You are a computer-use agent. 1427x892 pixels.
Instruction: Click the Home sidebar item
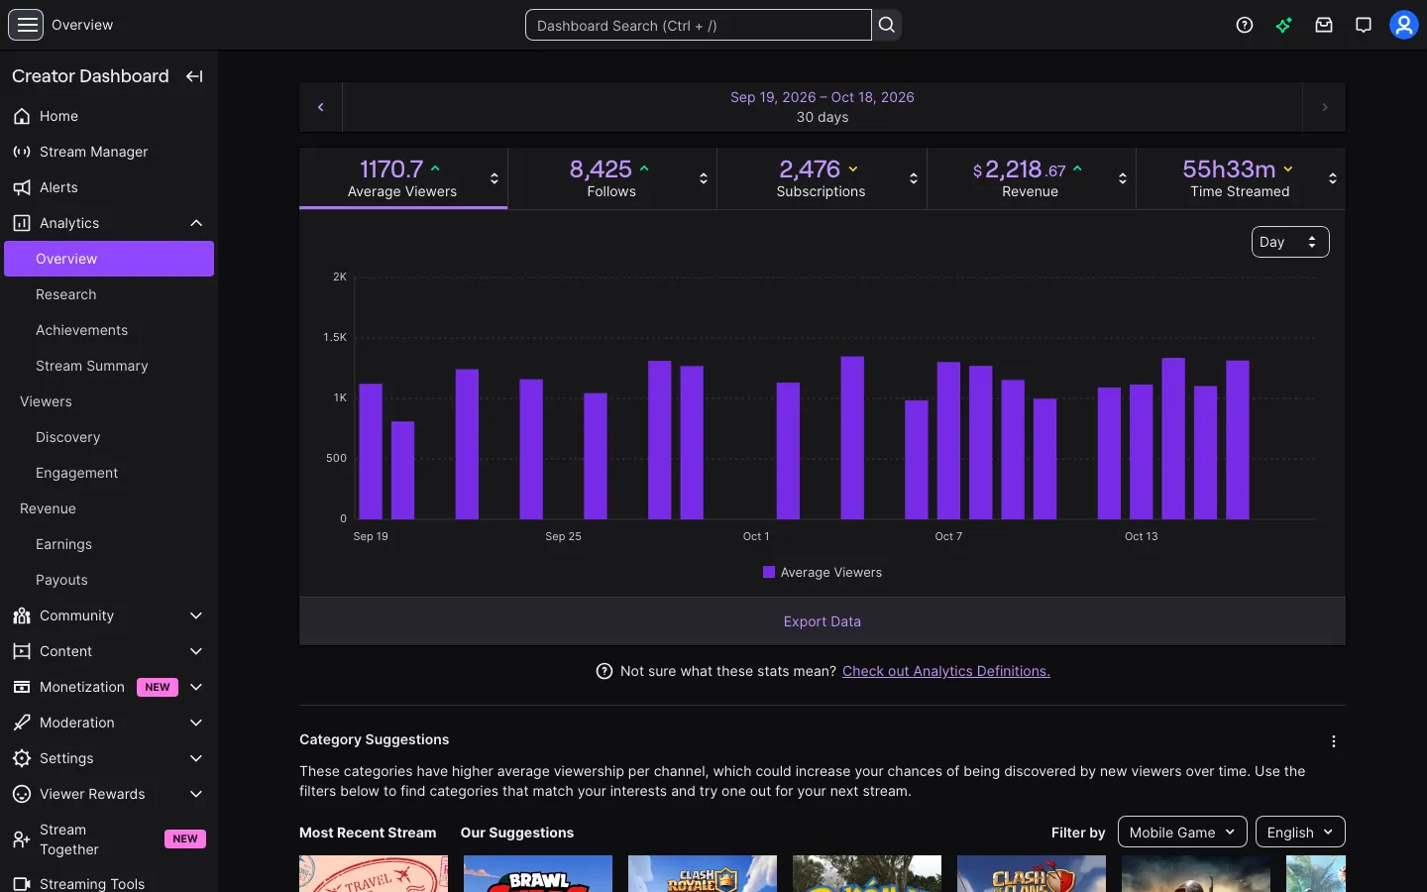(109, 116)
